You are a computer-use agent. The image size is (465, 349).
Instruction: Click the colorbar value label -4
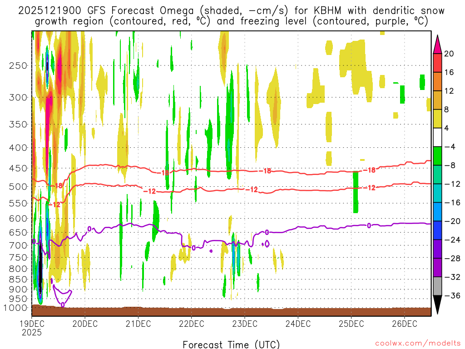tap(450, 147)
